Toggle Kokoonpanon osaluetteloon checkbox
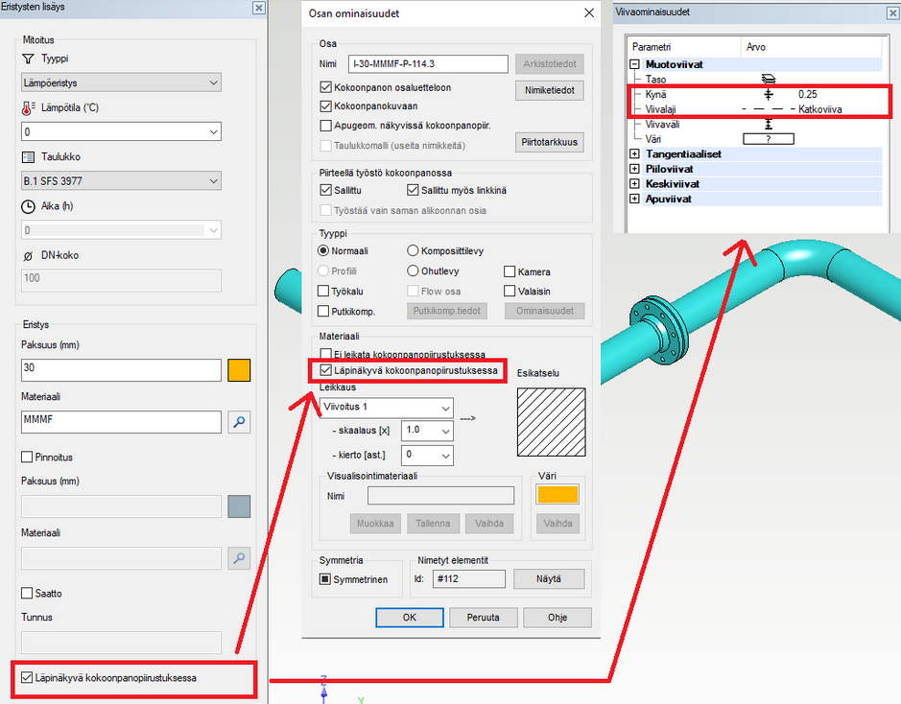 326,87
